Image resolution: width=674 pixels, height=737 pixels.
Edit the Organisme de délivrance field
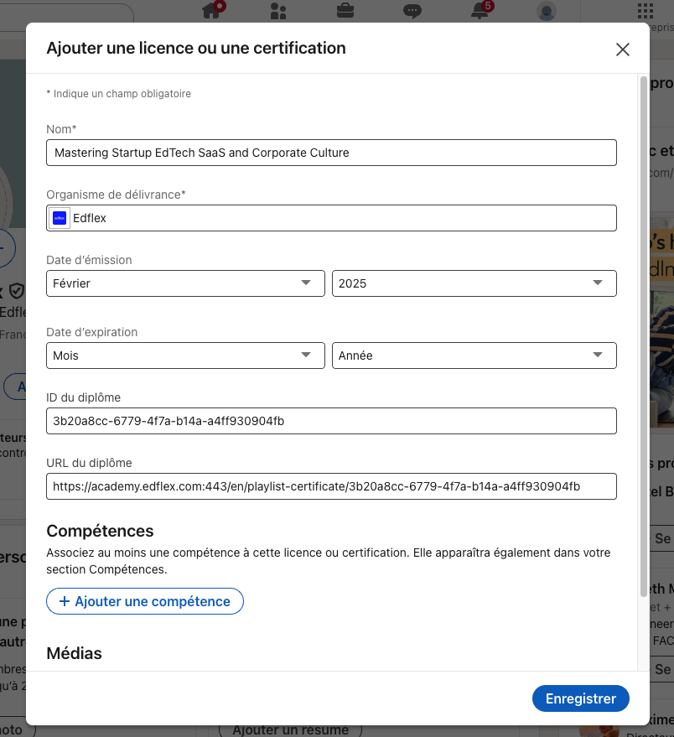(x=331, y=218)
